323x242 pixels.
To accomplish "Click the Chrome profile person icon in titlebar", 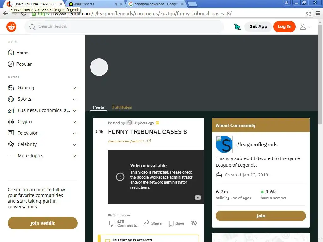I will [x=286, y=3].
